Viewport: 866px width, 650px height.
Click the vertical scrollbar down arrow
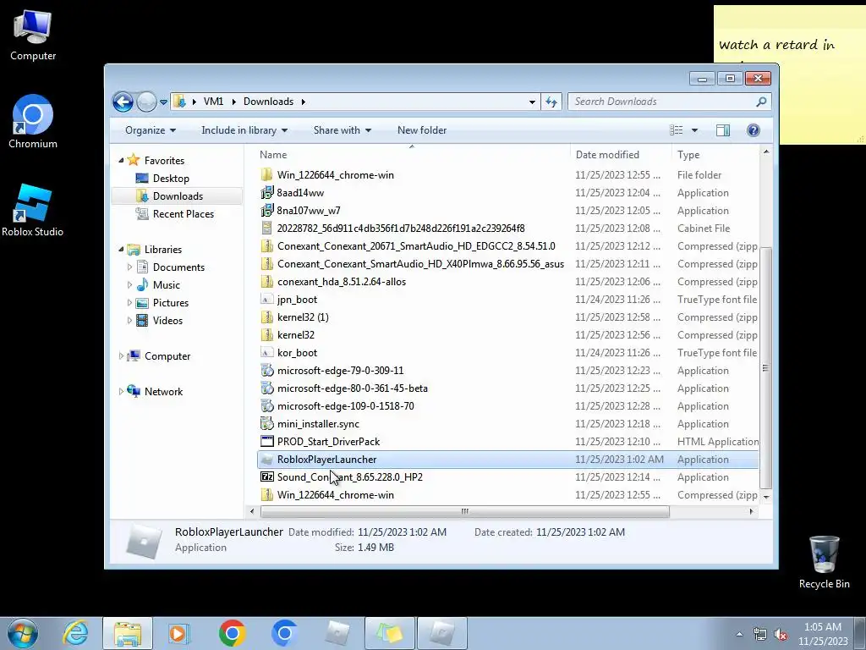tap(766, 496)
